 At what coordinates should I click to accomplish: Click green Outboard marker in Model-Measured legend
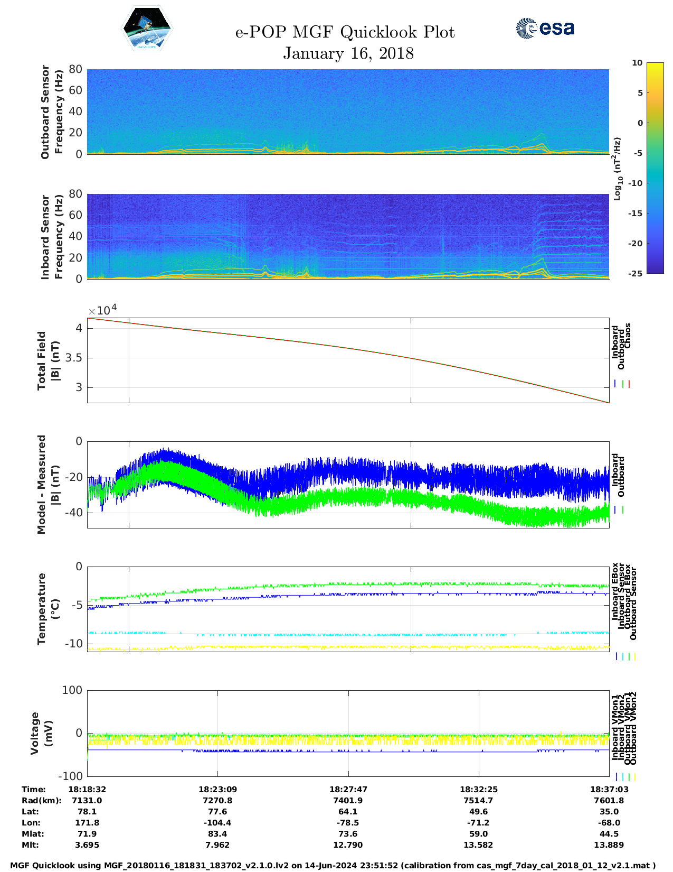coord(623,510)
